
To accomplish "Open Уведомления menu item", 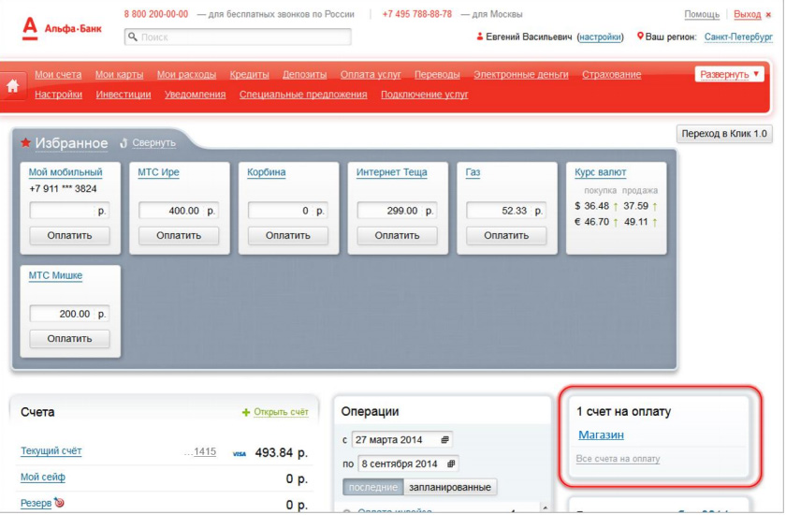I will 195,95.
